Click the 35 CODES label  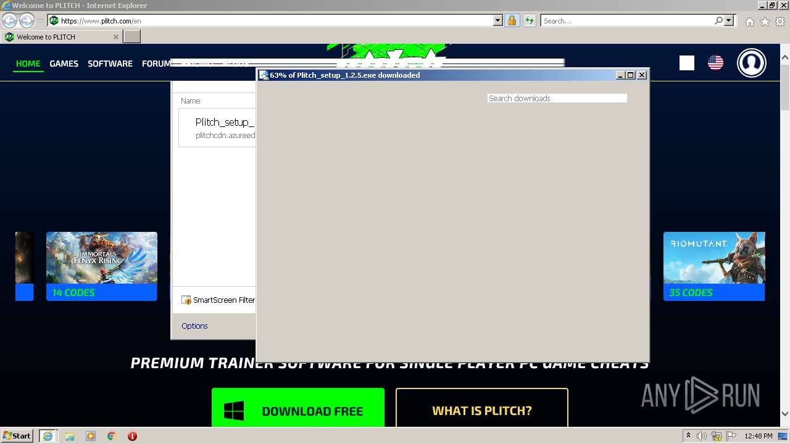[x=691, y=293]
